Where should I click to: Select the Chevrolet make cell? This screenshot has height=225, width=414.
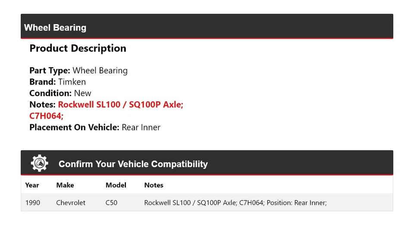(x=71, y=203)
